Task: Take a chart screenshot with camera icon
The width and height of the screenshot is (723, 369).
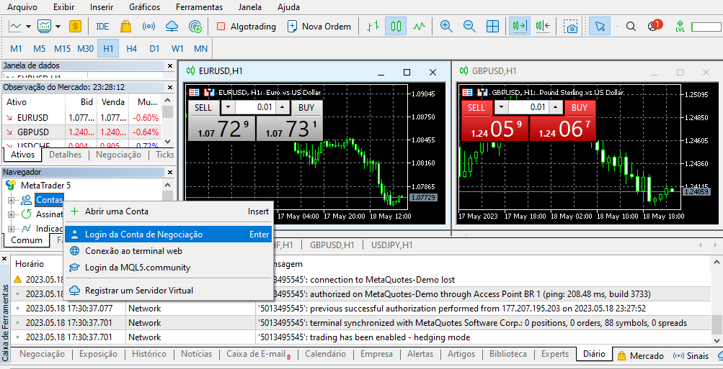Action: coord(571,26)
